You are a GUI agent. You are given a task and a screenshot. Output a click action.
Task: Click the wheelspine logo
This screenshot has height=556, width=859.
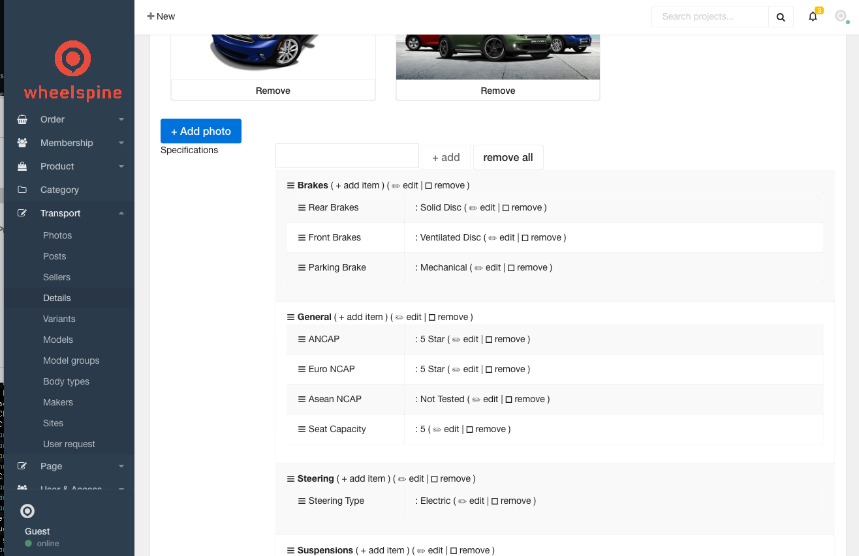click(72, 70)
